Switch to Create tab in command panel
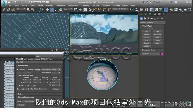 (141, 14)
